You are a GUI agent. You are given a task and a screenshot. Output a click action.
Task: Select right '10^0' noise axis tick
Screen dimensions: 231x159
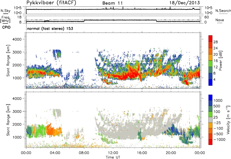point(208,13)
